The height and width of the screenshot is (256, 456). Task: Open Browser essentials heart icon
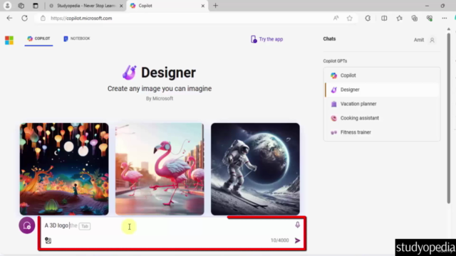point(430,18)
